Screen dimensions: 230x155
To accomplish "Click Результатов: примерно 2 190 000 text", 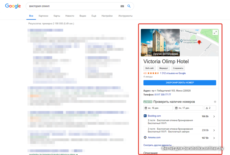I will [x=51, y=24].
